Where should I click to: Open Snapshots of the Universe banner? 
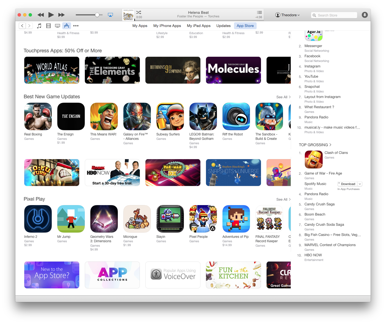pos(233,173)
